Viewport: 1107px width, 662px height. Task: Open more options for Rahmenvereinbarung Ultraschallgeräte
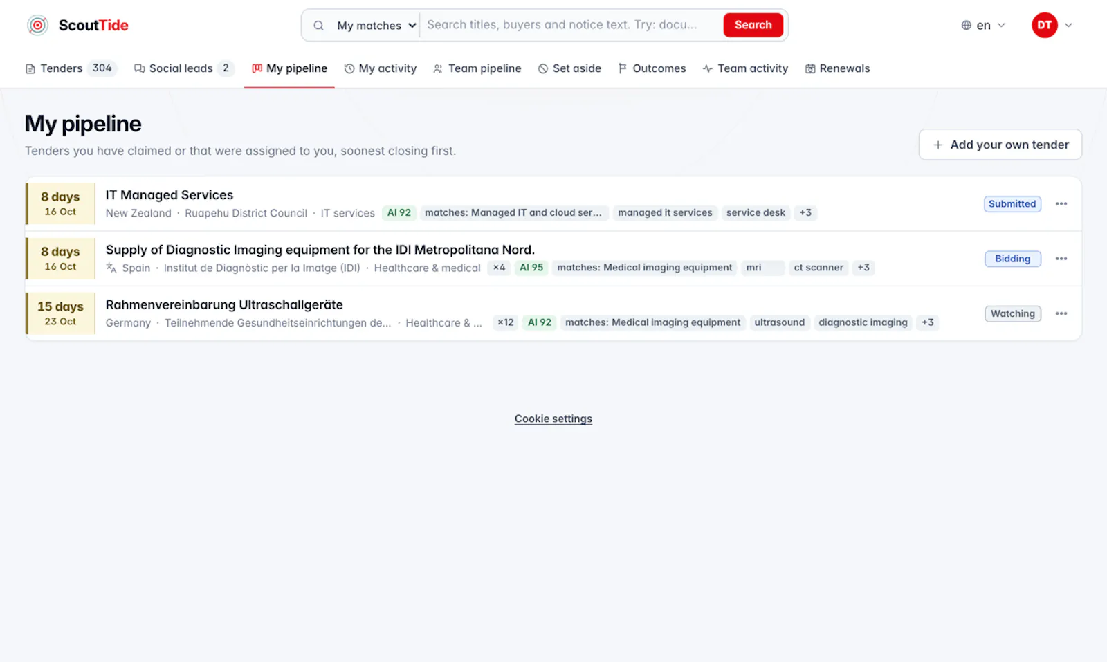point(1061,313)
